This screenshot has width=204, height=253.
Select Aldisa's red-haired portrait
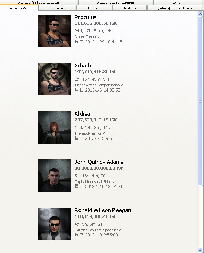click(x=54, y=127)
